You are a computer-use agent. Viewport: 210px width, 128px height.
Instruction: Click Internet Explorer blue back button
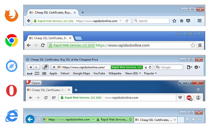click(x=30, y=119)
